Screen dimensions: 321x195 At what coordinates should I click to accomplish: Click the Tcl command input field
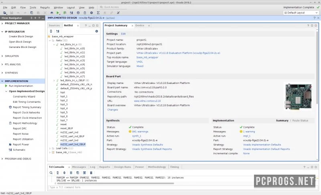click(x=182, y=187)
